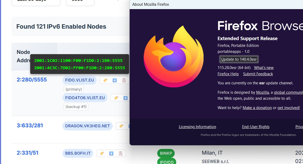Image resolution: width=303 pixels, height=164 pixels.
Task: Click the green BINKP protocol badge
Action: pyautogui.click(x=166, y=153)
